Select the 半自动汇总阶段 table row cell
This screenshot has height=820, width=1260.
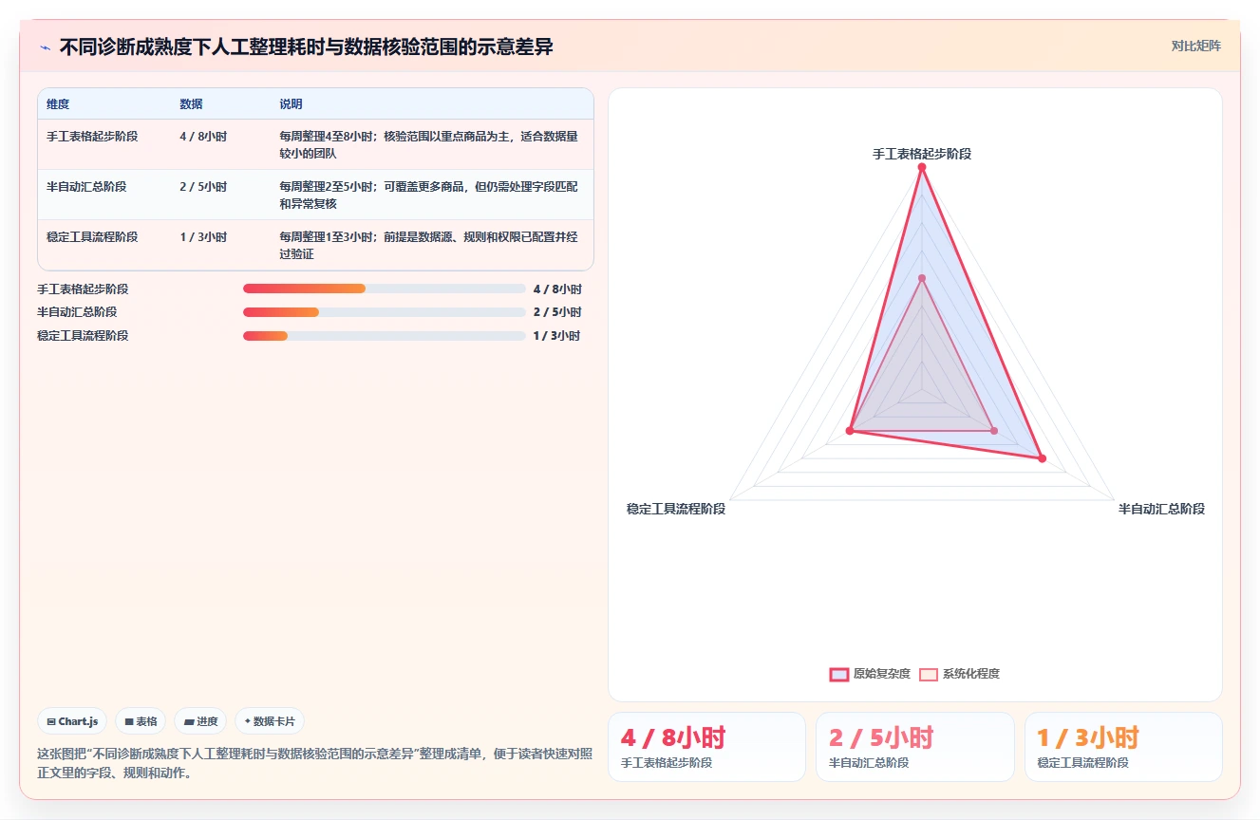pyautogui.click(x=86, y=187)
